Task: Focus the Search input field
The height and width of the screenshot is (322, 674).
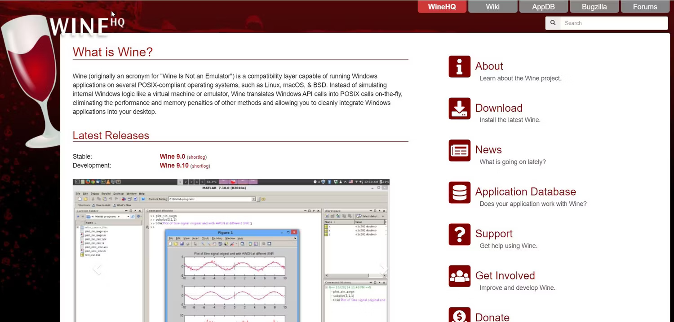Action: 614,23
